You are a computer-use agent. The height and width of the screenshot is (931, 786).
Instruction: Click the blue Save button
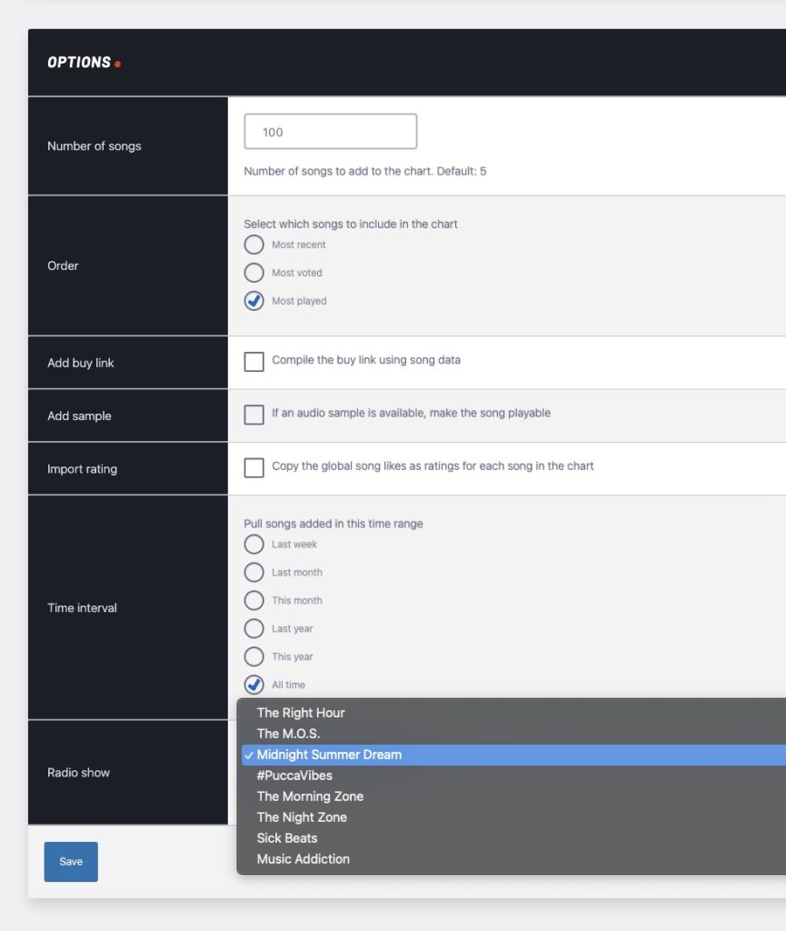coord(71,862)
